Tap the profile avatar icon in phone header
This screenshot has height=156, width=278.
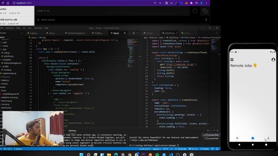[273, 60]
